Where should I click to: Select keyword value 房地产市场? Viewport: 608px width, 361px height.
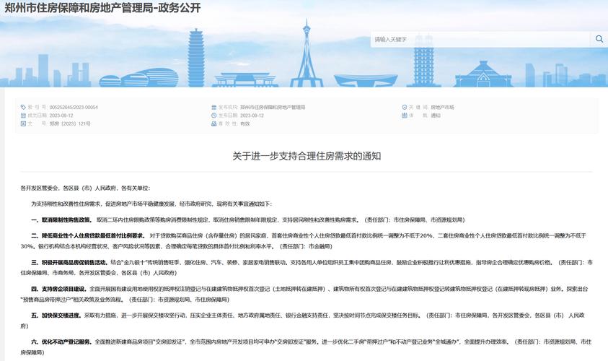click(442, 107)
